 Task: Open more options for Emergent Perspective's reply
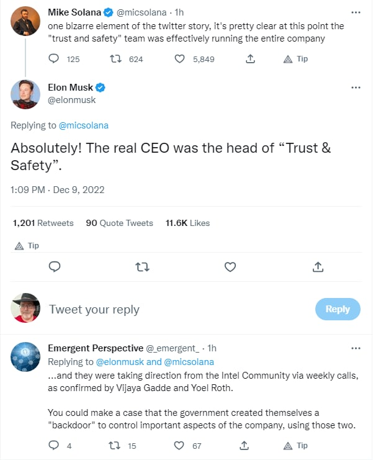coord(356,348)
